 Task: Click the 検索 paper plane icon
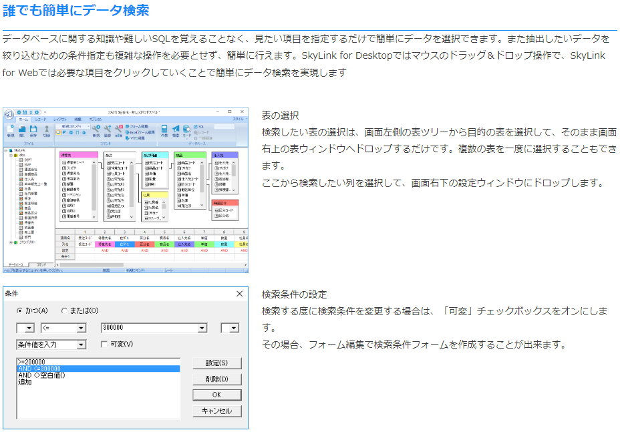click(x=176, y=129)
